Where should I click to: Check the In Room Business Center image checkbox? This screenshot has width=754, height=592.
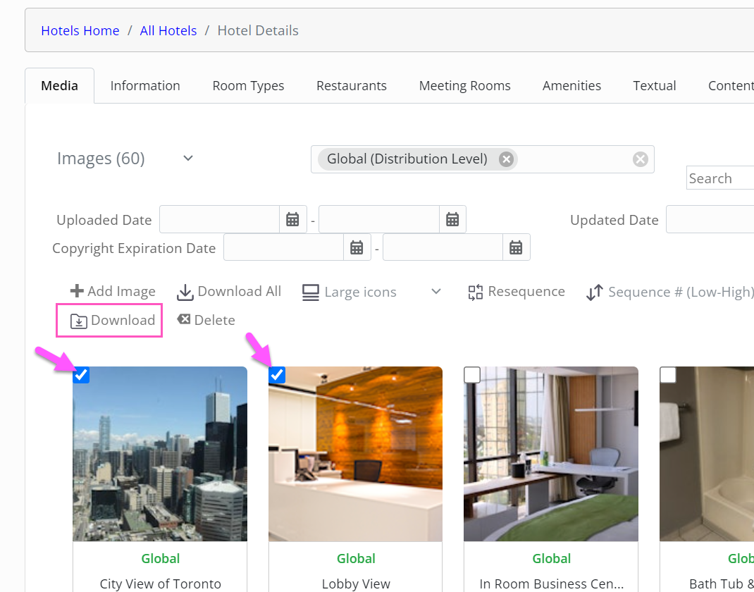471,375
